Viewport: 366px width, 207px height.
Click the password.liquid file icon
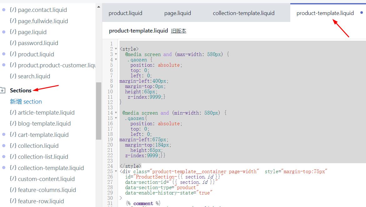click(13, 43)
